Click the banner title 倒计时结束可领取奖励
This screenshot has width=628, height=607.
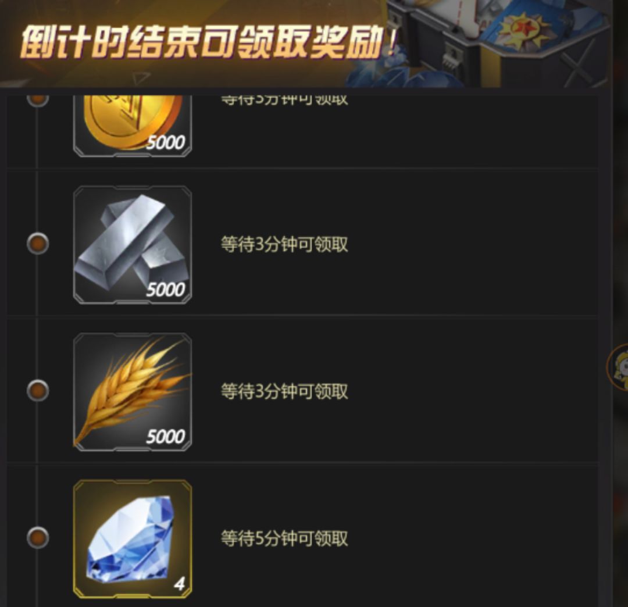[x=208, y=42]
